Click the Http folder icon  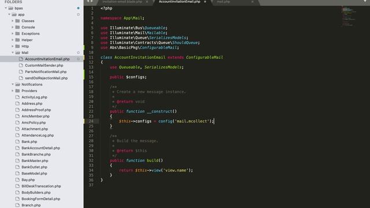coord(17,46)
